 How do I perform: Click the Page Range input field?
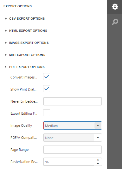(x=73, y=150)
